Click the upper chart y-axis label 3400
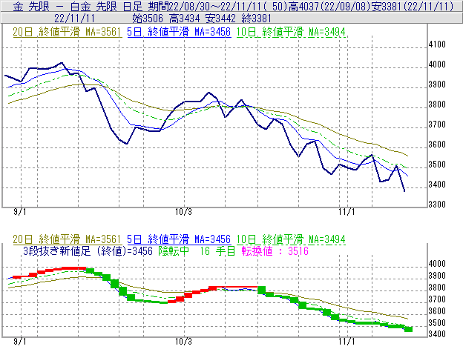 point(437,185)
